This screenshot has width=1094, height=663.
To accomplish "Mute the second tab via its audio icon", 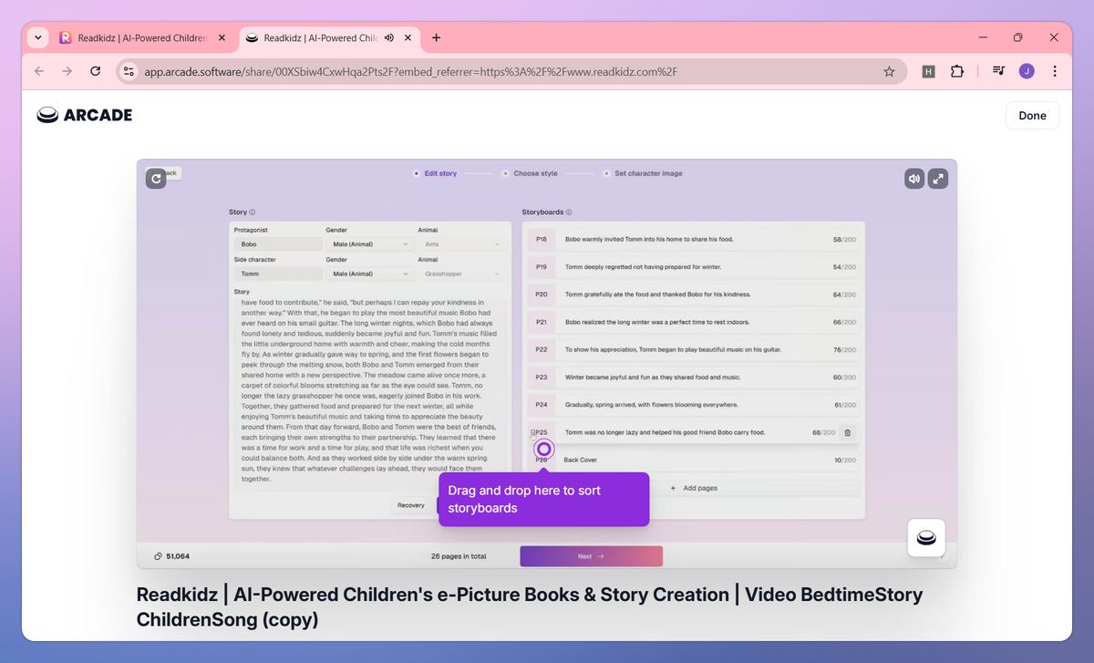I will (x=389, y=37).
